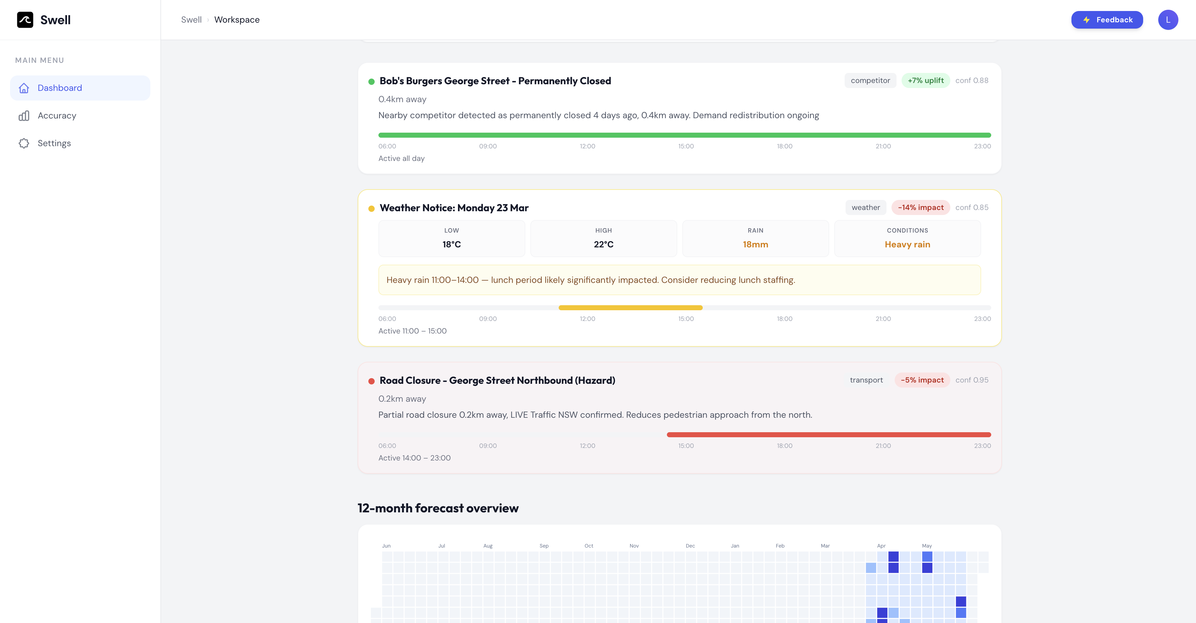Image resolution: width=1196 pixels, height=623 pixels.
Task: Click the +7% uplift badge
Action: coord(925,81)
